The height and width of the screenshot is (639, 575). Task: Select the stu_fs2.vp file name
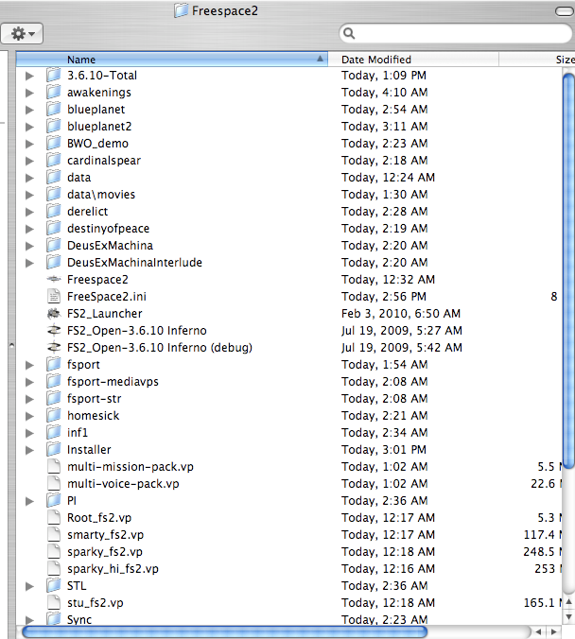(x=96, y=603)
